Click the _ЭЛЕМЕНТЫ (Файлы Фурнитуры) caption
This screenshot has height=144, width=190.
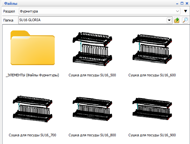tap(32, 75)
